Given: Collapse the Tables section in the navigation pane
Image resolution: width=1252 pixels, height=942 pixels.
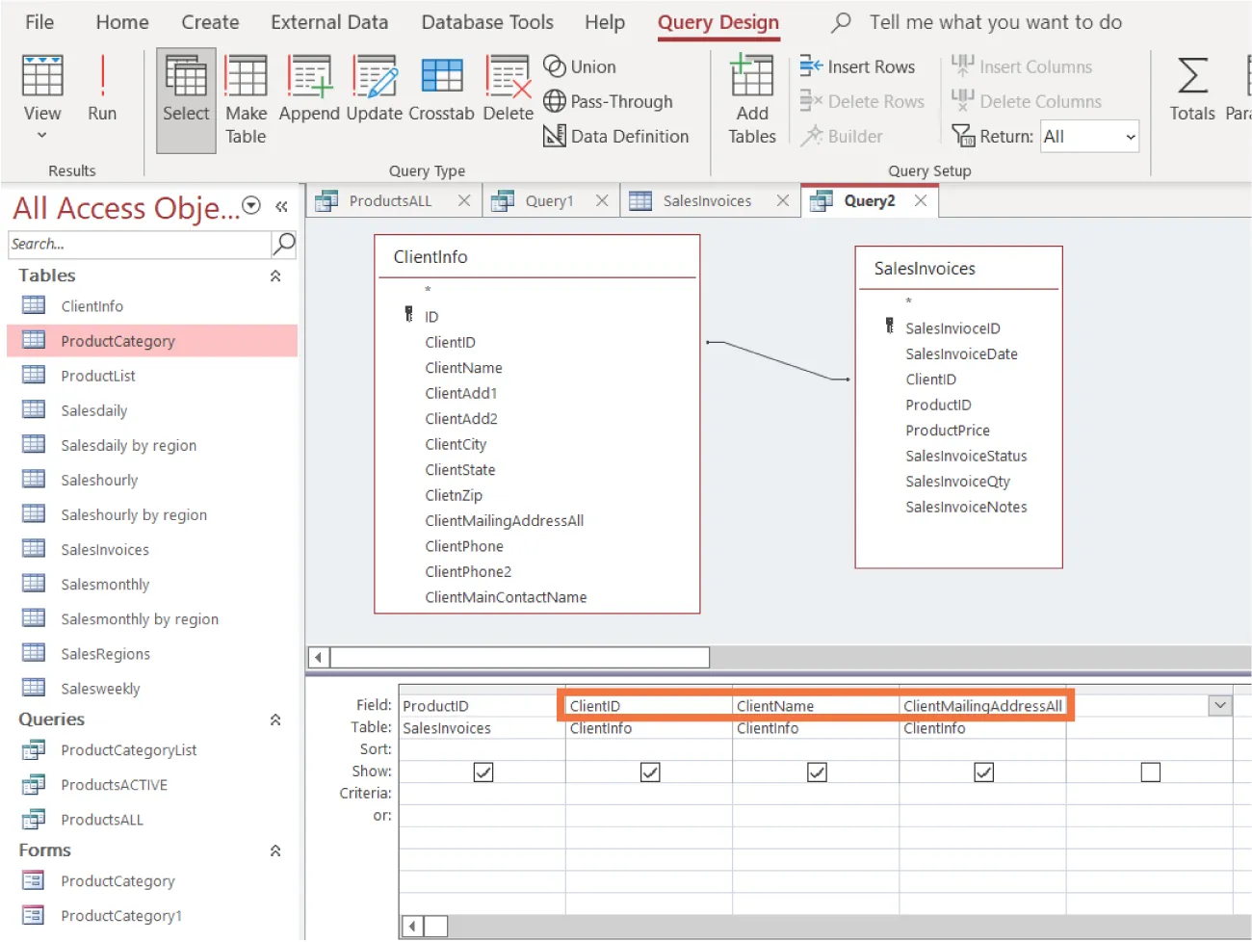Looking at the screenshot, I should pos(274,275).
